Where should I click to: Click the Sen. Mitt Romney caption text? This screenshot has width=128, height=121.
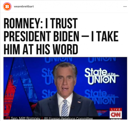coord(26,118)
